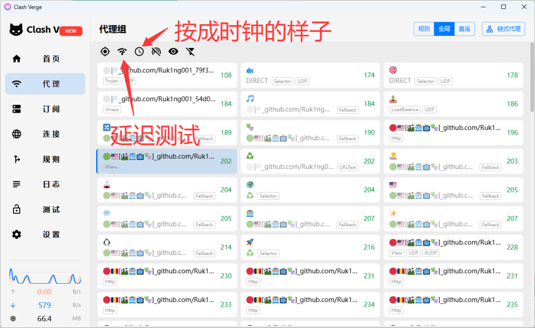Select the robot Fallback card 207
The width and height of the screenshot is (535, 328).
[x=310, y=218]
